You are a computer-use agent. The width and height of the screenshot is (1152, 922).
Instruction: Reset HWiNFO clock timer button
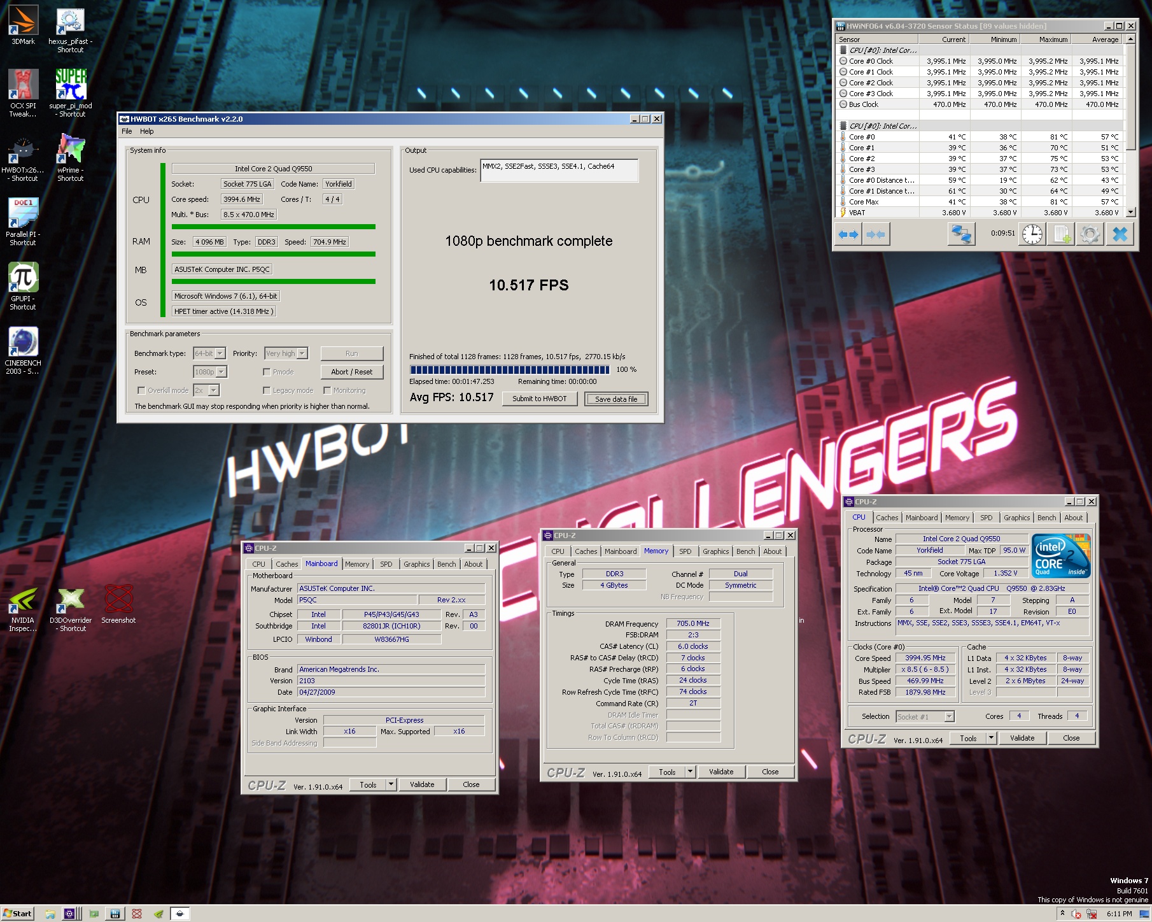[x=1032, y=234]
